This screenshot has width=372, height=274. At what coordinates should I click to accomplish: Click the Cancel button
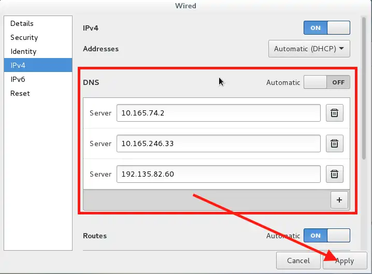298,261
